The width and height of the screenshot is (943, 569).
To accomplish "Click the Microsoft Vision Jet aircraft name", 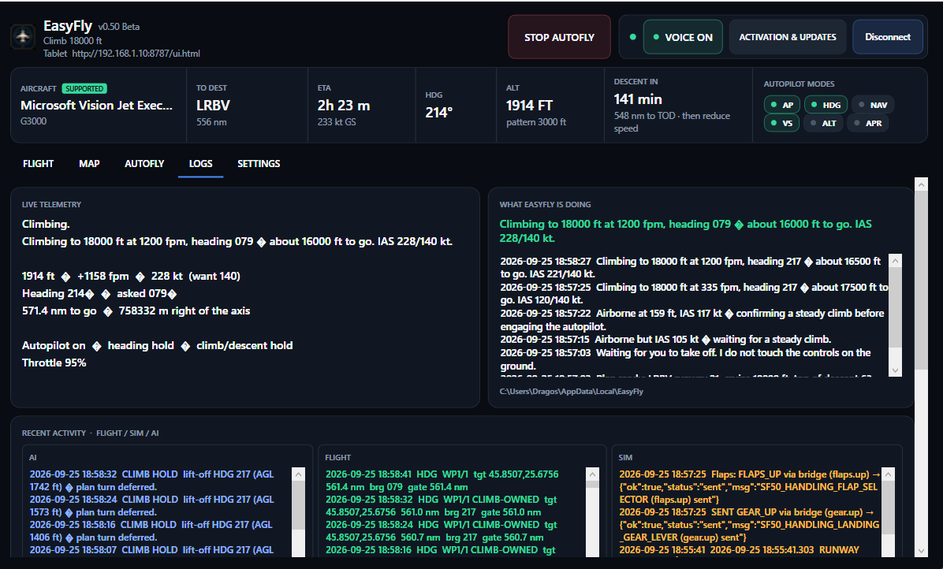I will [96, 105].
